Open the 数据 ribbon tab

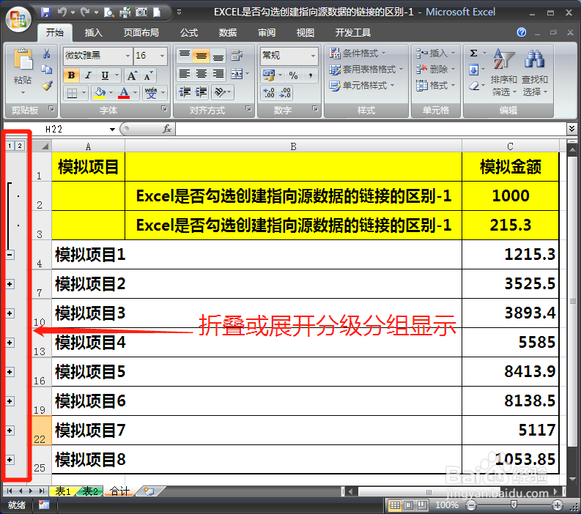pyautogui.click(x=228, y=33)
